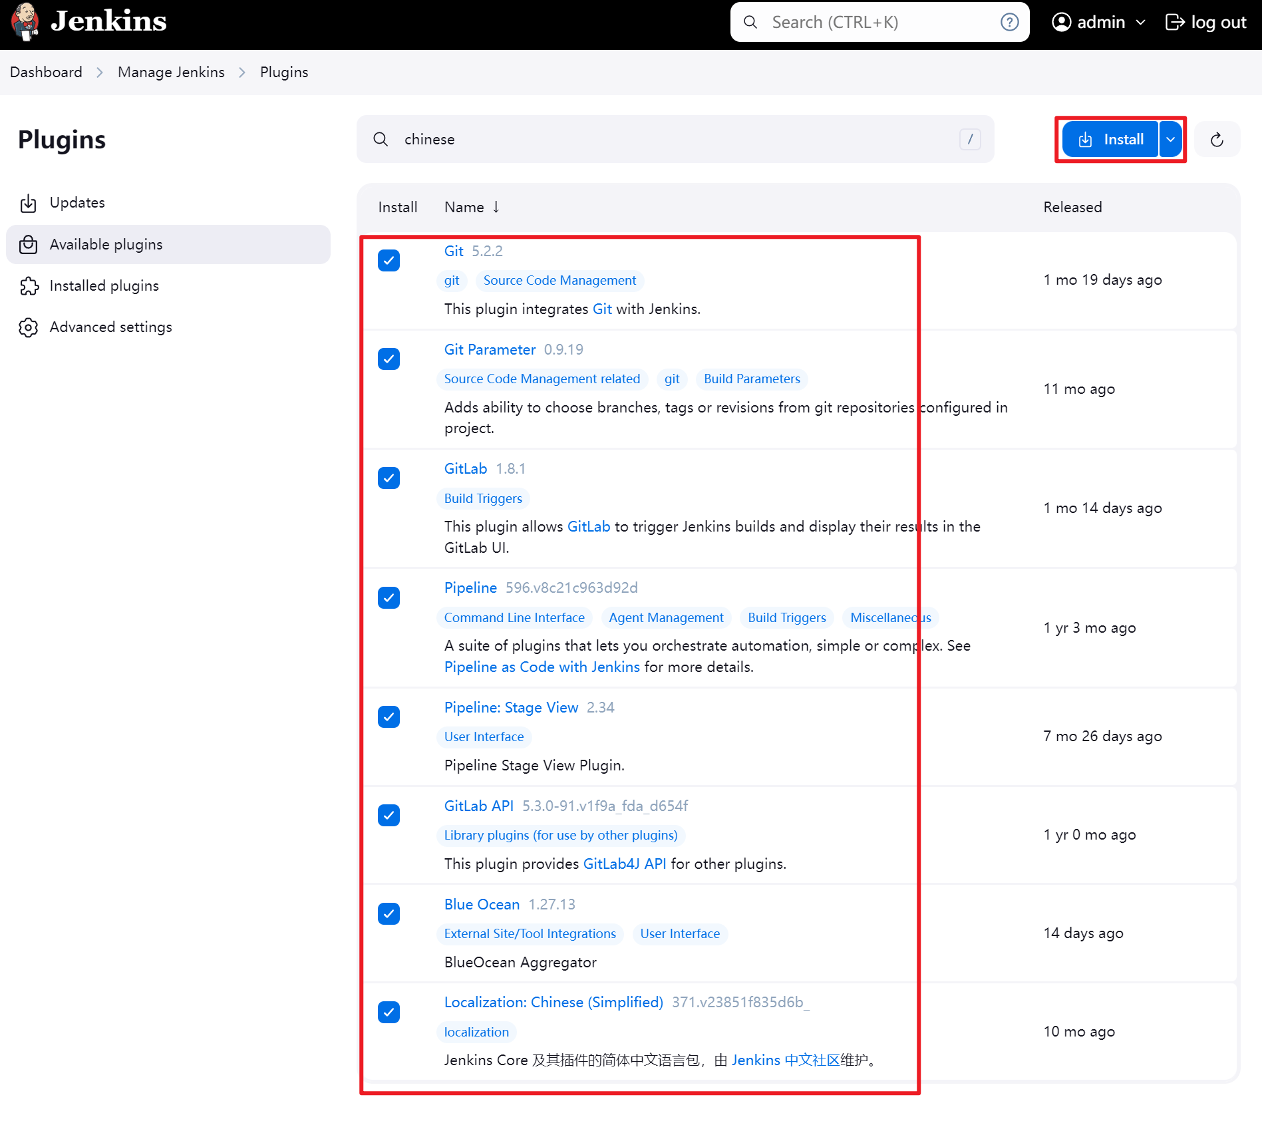Screen dimensions: 1262x1129
Task: Uncheck the GitLab API checkbox
Action: [389, 815]
